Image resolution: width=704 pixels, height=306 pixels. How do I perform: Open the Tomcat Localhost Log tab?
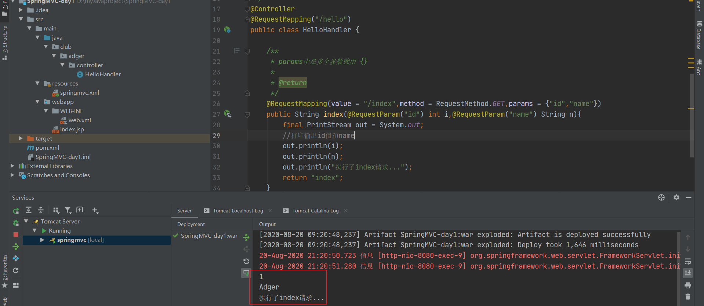tap(238, 211)
